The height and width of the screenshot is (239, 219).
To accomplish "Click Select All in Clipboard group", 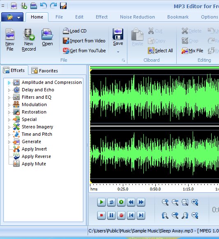I will [x=160, y=51].
